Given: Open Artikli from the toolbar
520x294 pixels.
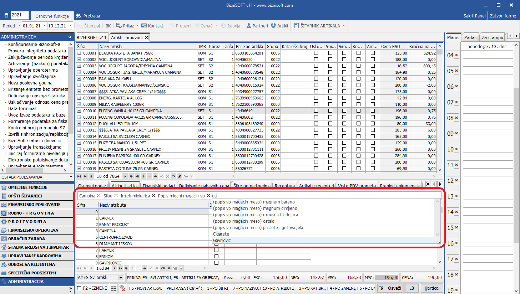Looking at the screenshot, I should point(279,26).
